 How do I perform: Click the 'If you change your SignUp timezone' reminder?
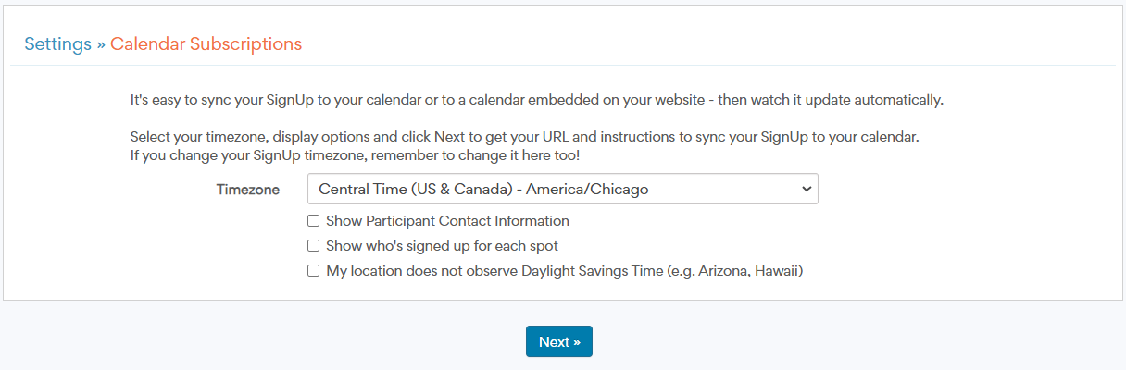point(355,155)
